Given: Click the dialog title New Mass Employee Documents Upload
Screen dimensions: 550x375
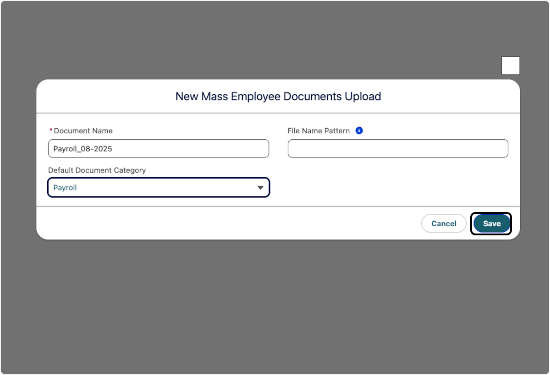Looking at the screenshot, I should (278, 96).
